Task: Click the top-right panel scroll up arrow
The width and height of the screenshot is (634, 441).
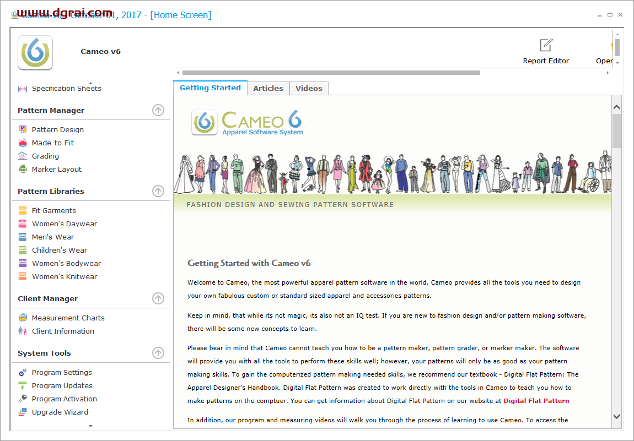Action: [617, 35]
